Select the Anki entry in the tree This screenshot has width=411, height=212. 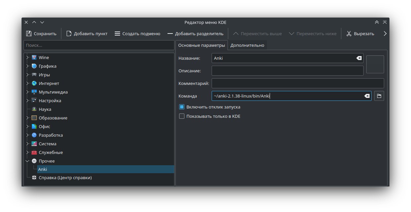tap(105, 169)
